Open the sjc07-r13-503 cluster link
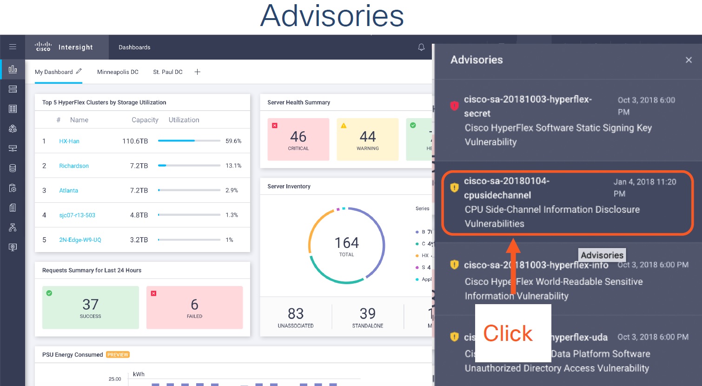The width and height of the screenshot is (702, 386). pyautogui.click(x=77, y=215)
